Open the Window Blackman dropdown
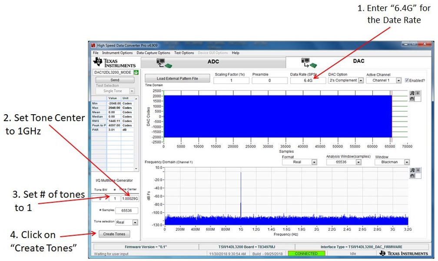This screenshot has height=261, width=438. [406, 162]
